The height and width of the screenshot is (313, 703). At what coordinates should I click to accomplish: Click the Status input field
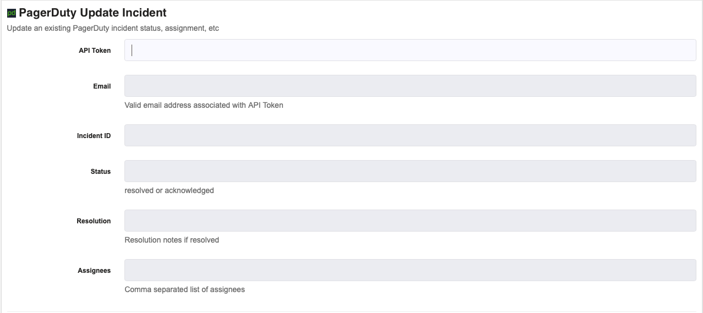tap(410, 171)
